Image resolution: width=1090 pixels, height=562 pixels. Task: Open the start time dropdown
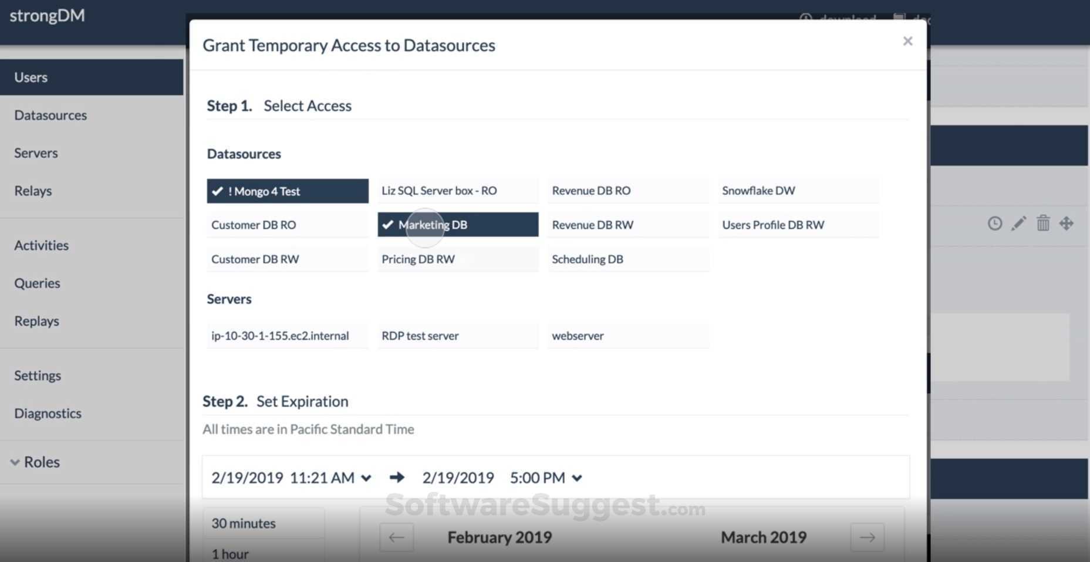366,478
